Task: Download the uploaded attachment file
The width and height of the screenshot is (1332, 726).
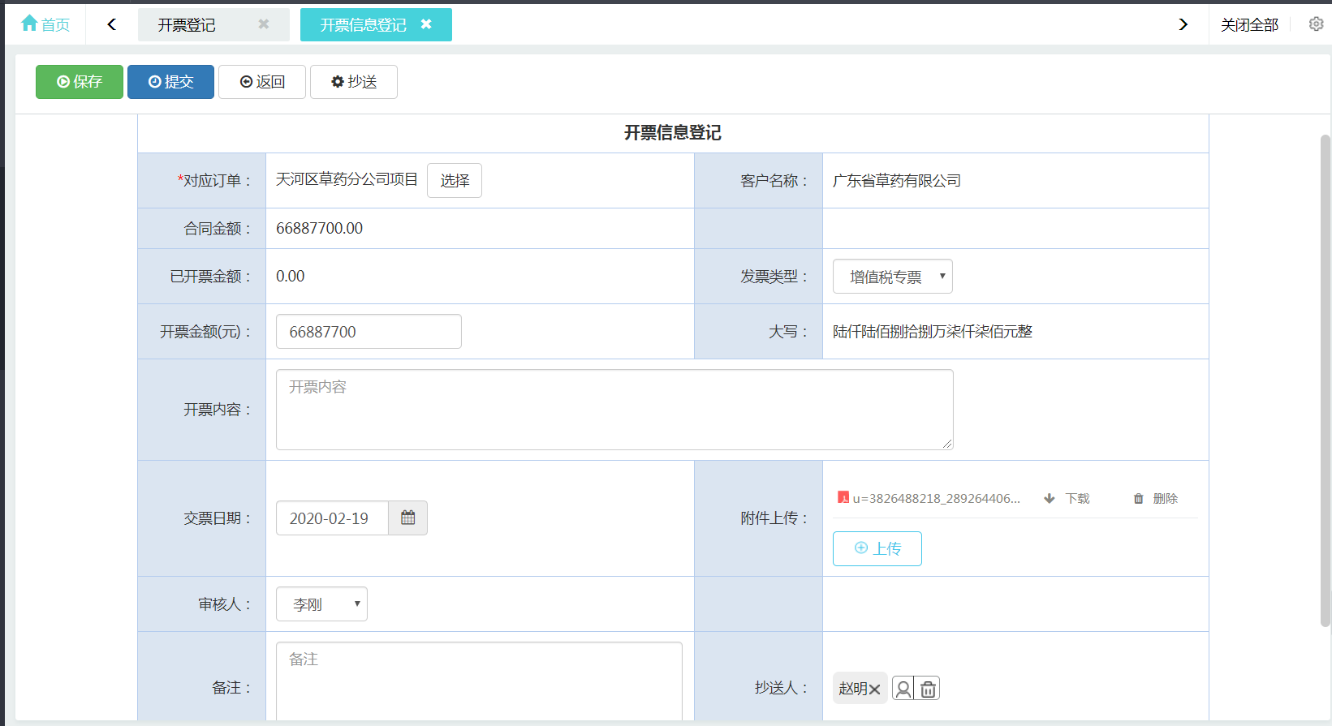Action: coord(1067,498)
